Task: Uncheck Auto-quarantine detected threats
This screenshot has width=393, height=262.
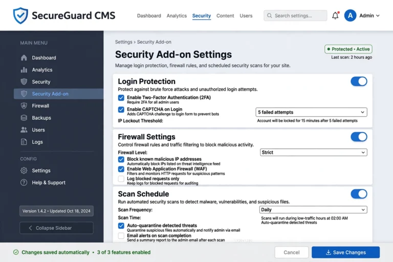Action: (121, 226)
